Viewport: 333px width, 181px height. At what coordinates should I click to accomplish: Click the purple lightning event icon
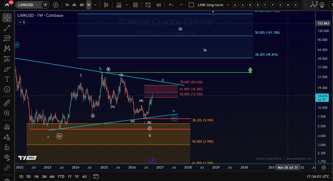click(152, 160)
